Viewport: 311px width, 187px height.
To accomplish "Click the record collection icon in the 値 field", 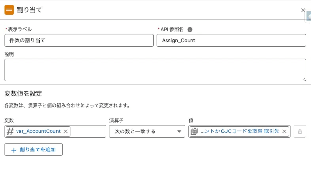I will click(x=194, y=131).
